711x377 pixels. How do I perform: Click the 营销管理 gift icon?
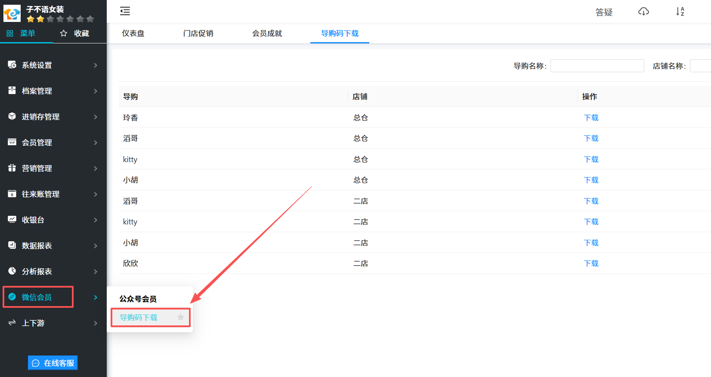[x=12, y=168]
